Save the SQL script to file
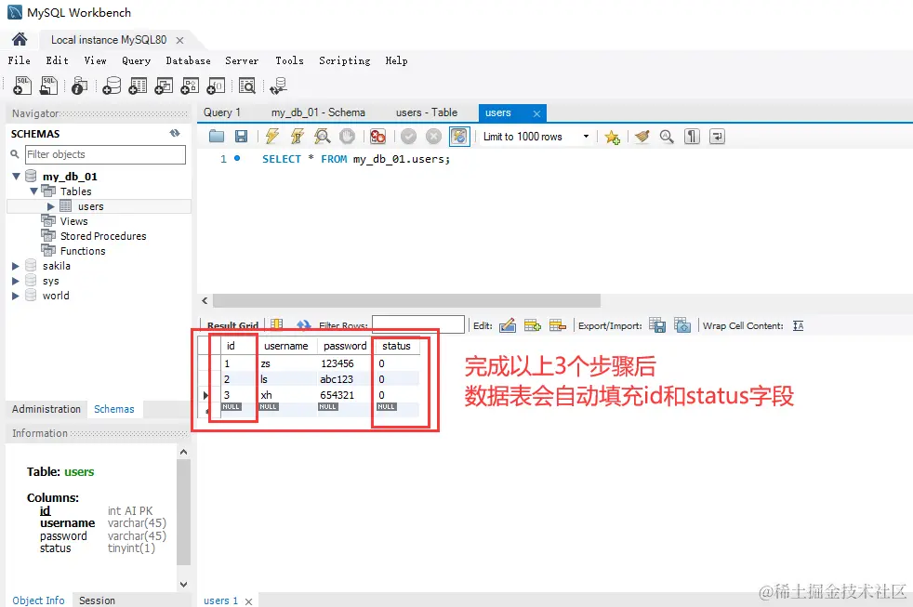 coord(241,137)
